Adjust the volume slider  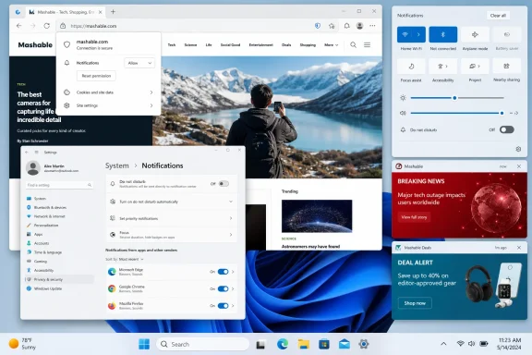(x=457, y=113)
